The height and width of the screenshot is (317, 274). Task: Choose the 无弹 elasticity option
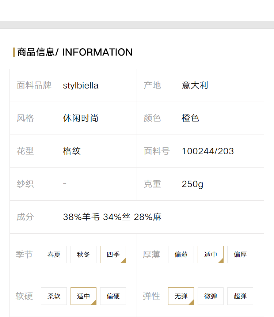pyautogui.click(x=181, y=296)
